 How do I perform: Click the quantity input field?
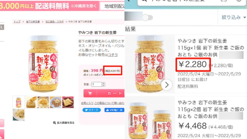click(x=97, y=84)
